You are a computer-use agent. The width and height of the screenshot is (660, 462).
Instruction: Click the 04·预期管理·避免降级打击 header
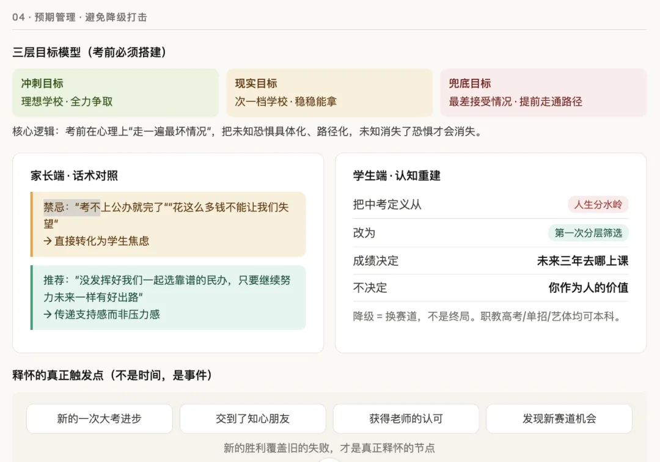pos(81,18)
